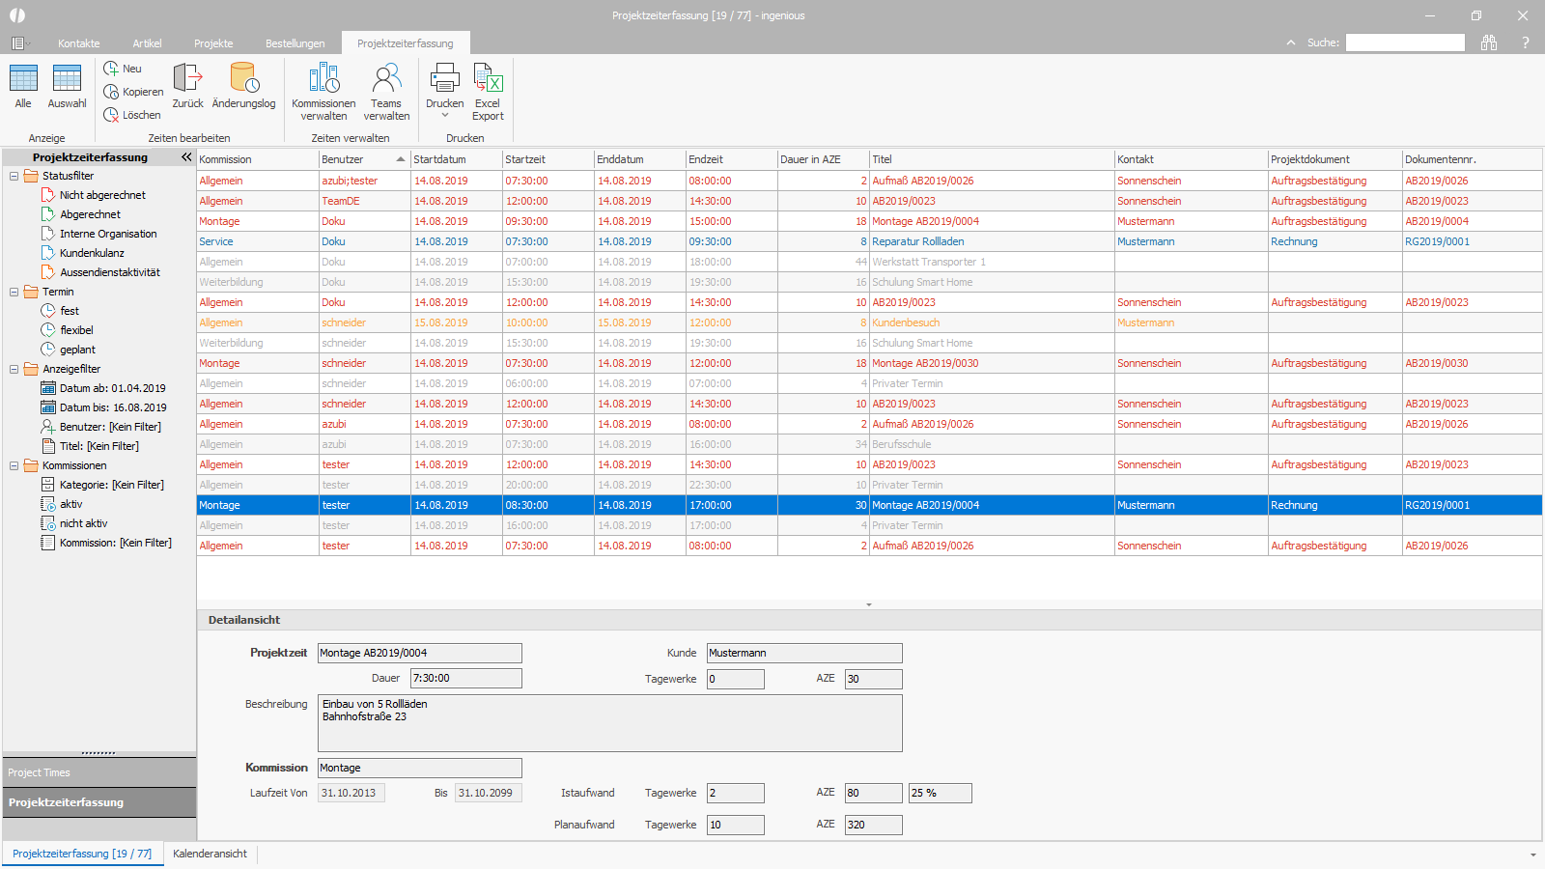Collapse the Statusfilter tree node
The image size is (1545, 869).
pyautogui.click(x=14, y=176)
